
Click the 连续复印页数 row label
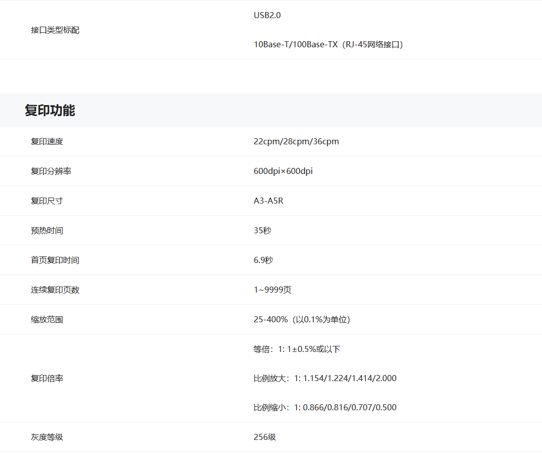[x=55, y=290]
